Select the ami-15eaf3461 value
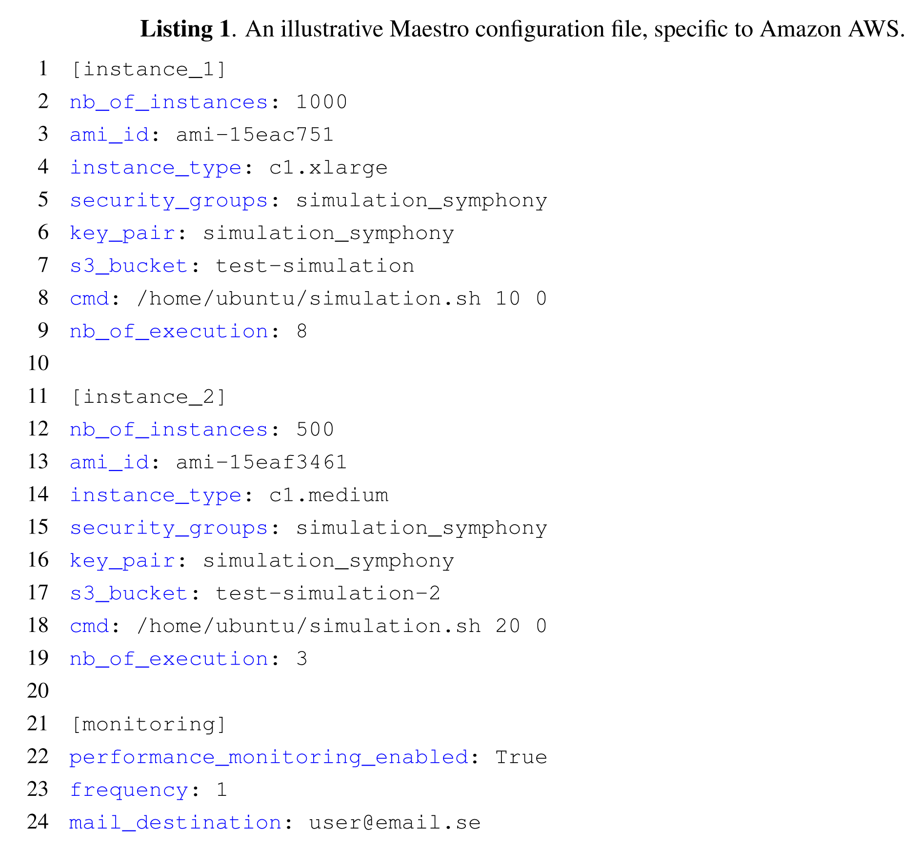The width and height of the screenshot is (921, 849). pyautogui.click(x=261, y=462)
